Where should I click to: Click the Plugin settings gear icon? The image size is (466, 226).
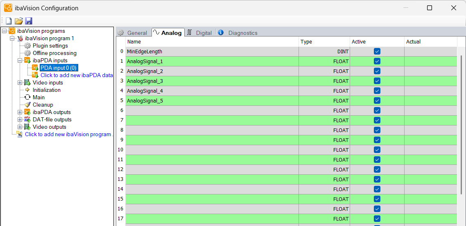pos(27,46)
